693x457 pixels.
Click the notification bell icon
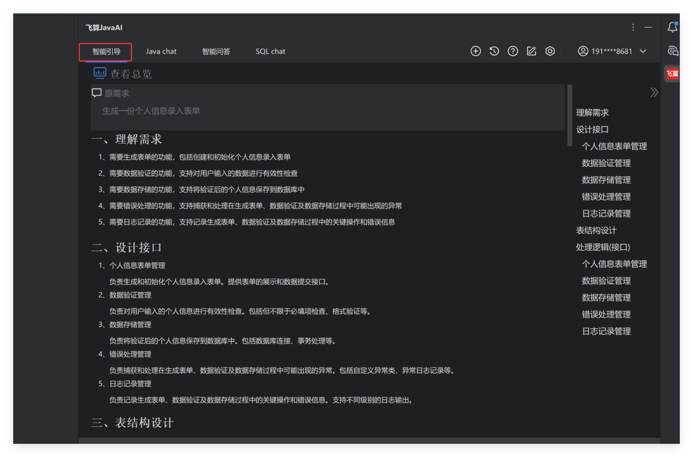click(x=672, y=27)
